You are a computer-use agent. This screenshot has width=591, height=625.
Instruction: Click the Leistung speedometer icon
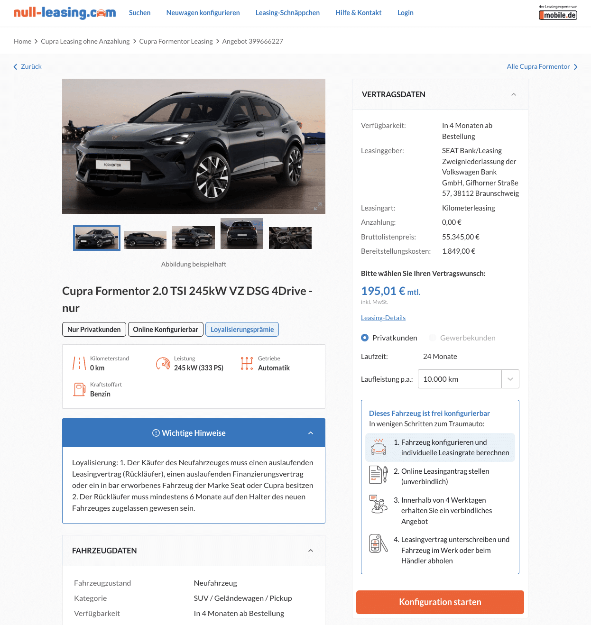click(163, 363)
